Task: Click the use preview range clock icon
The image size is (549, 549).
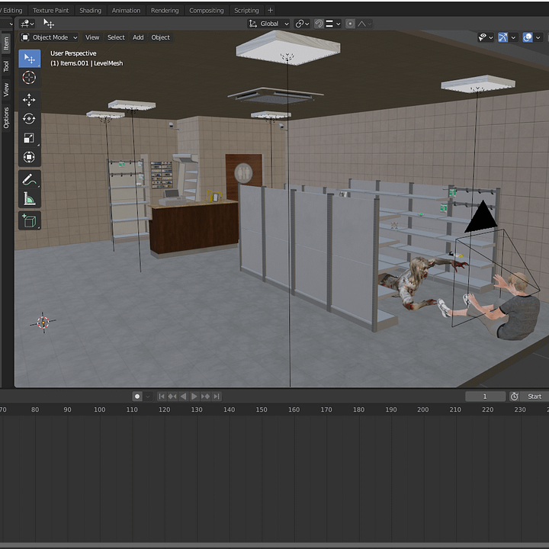Action: pyautogui.click(x=514, y=396)
